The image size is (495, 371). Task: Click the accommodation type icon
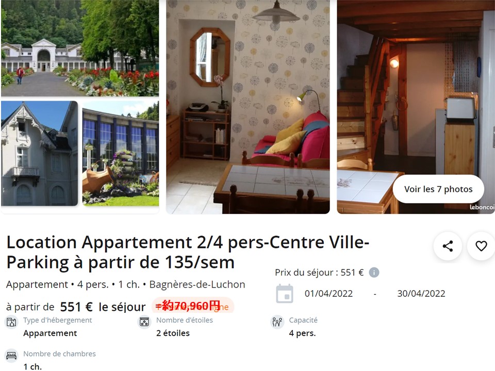[11, 322]
